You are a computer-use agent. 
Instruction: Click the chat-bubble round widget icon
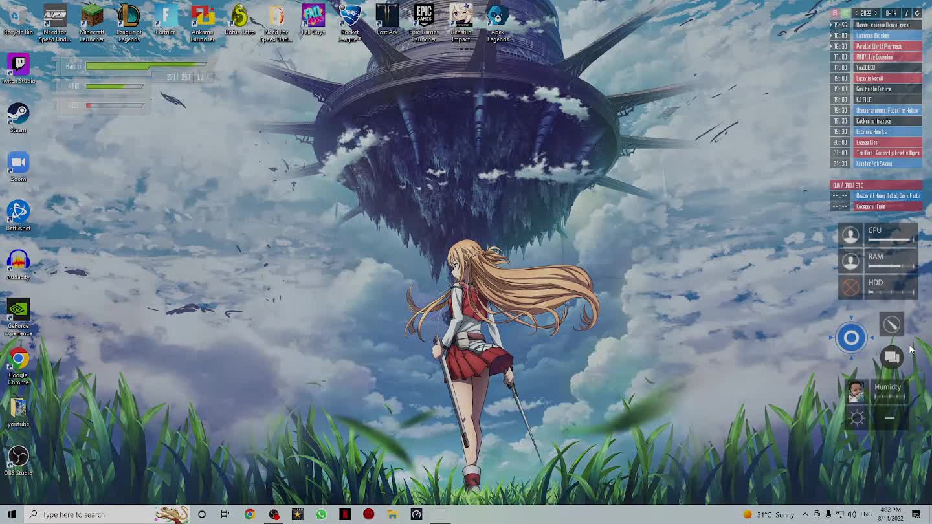tap(891, 356)
